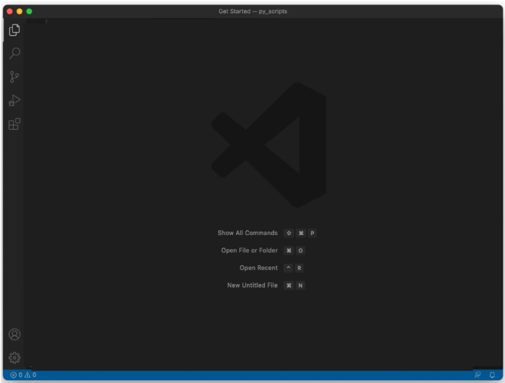Image resolution: width=505 pixels, height=383 pixels.
Task: Open the Manage gear menu
Action: (14, 358)
